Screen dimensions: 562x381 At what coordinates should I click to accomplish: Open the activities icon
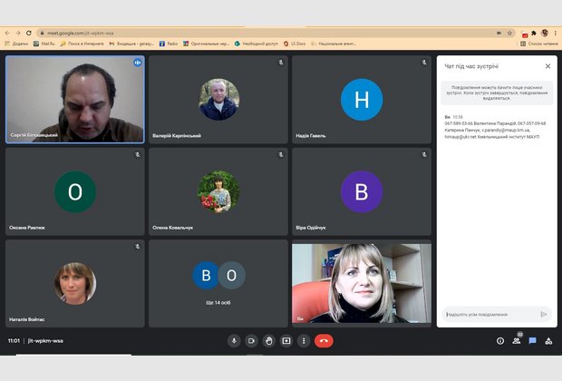(x=549, y=341)
